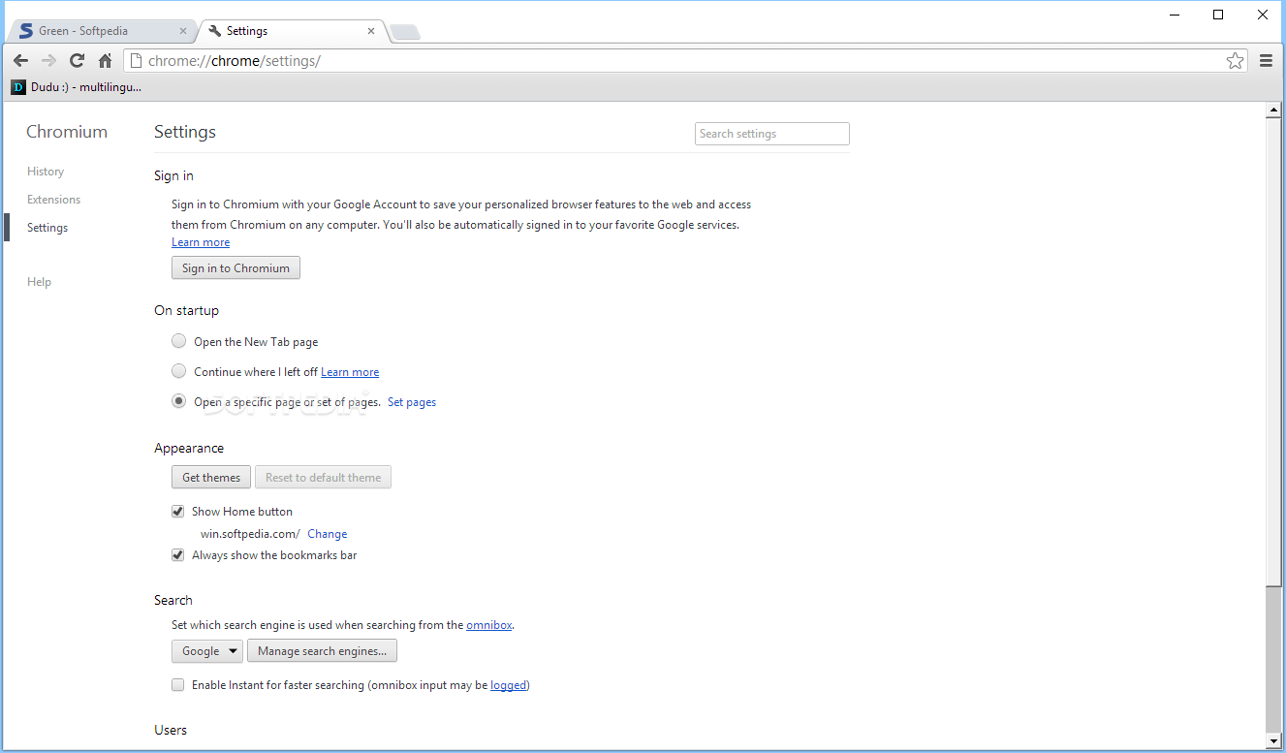Click the scrollbar down arrow

[1274, 741]
